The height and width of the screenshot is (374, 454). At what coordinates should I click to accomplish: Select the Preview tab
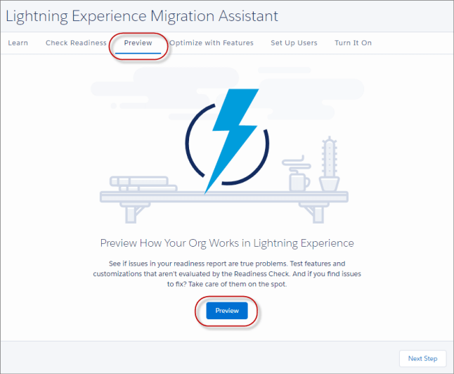pyautogui.click(x=138, y=43)
